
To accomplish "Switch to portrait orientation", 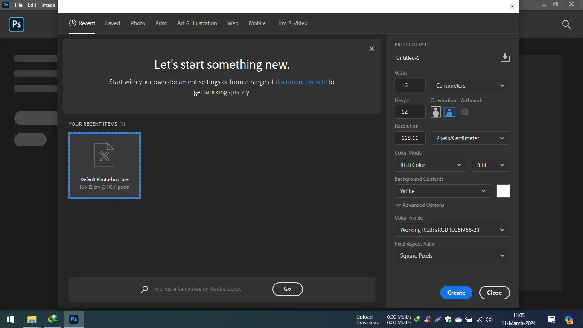I will coord(435,112).
